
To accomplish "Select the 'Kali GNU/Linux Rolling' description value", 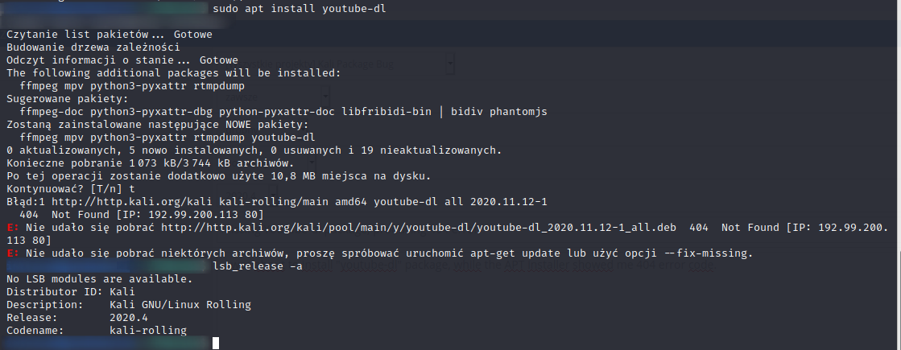I will pos(180,305).
